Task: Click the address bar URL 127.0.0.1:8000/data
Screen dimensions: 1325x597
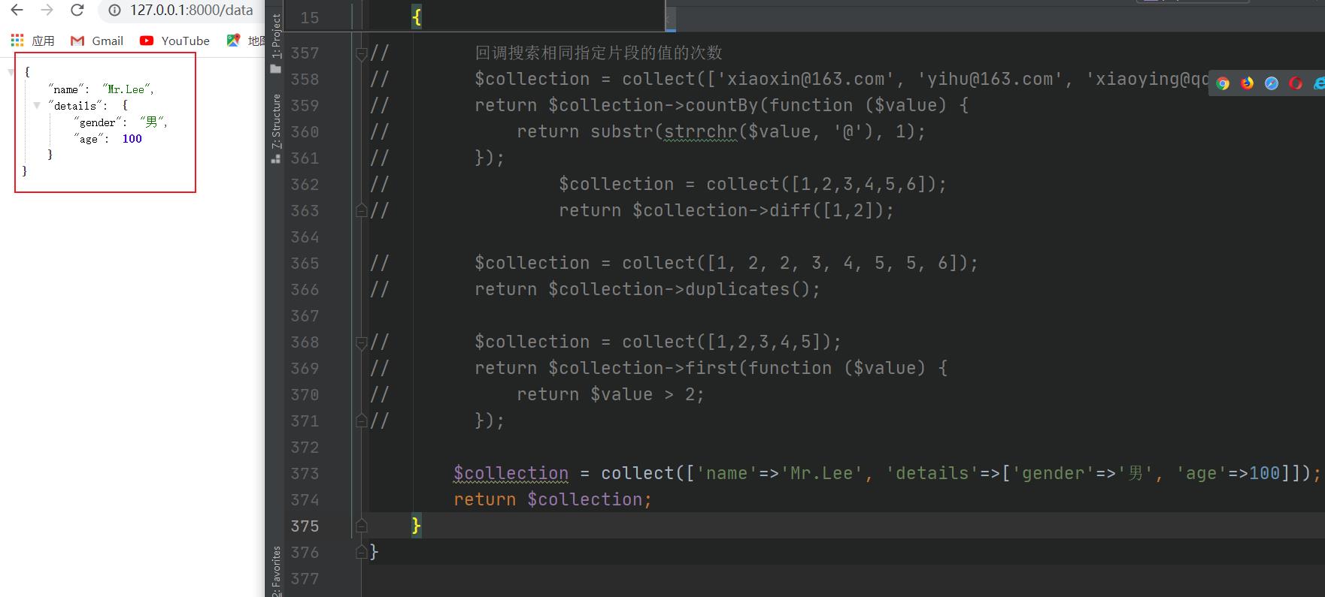Action: 191,11
